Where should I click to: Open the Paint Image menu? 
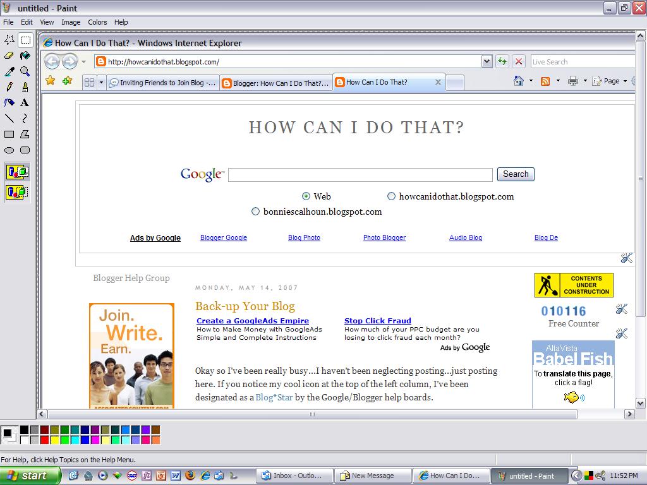pyautogui.click(x=71, y=22)
